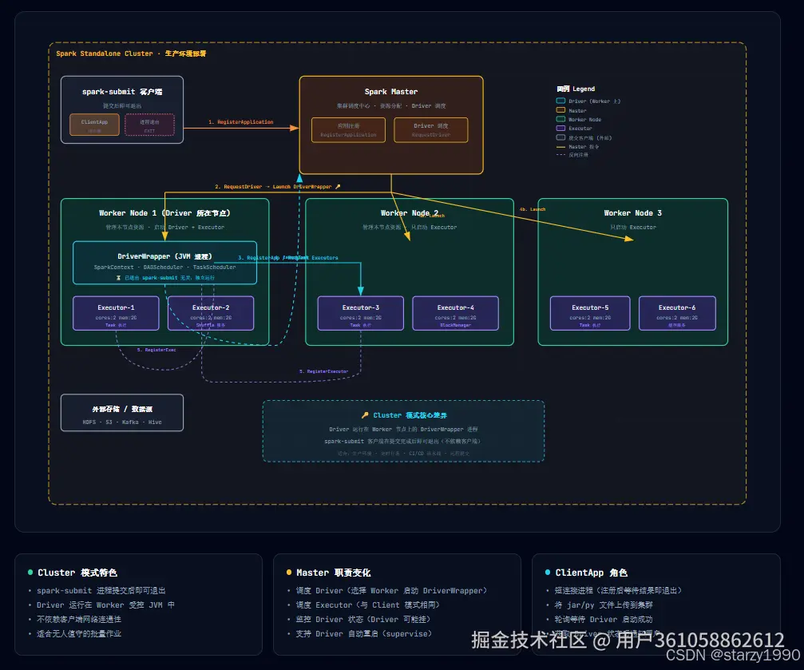This screenshot has height=670, width=804.
Task: Click the 外部存储 / 数据源 box
Action: pos(122,413)
